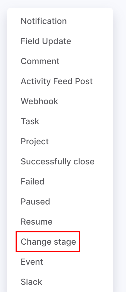Choose Field Update from the list

pos(46,41)
